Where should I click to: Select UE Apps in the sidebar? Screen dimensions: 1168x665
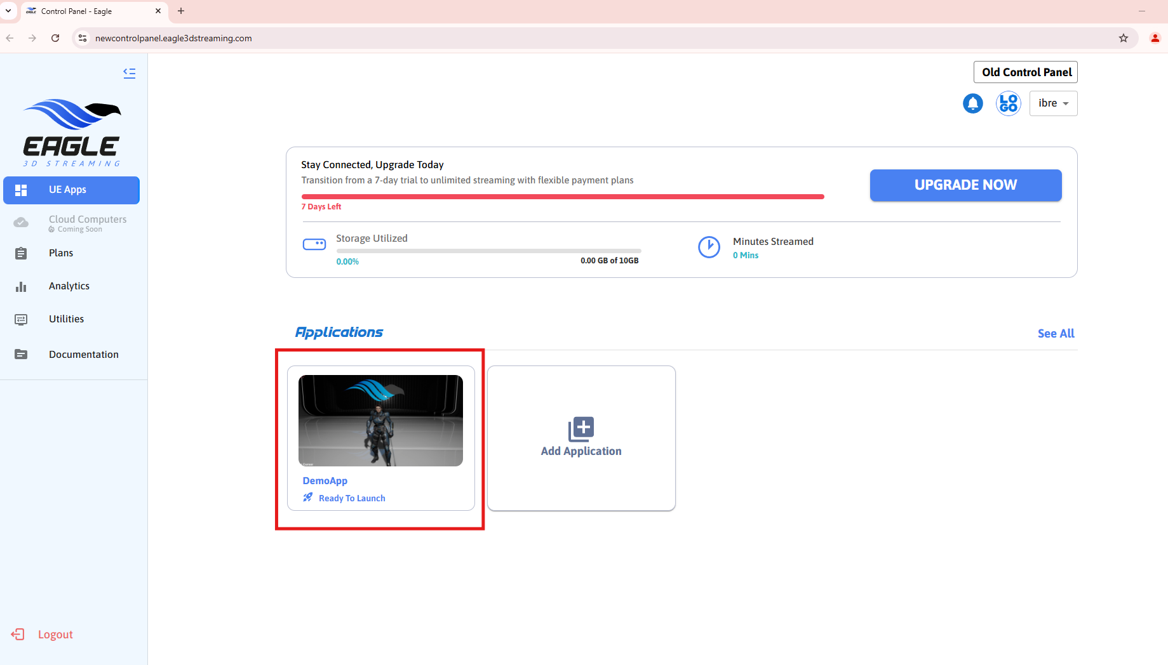point(71,190)
